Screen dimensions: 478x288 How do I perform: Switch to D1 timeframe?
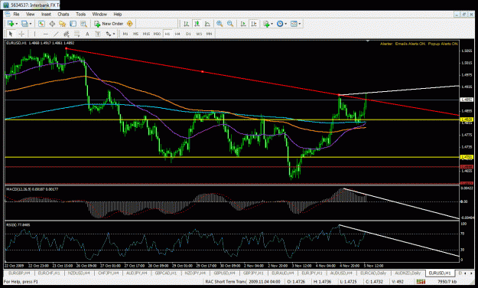click(188, 34)
